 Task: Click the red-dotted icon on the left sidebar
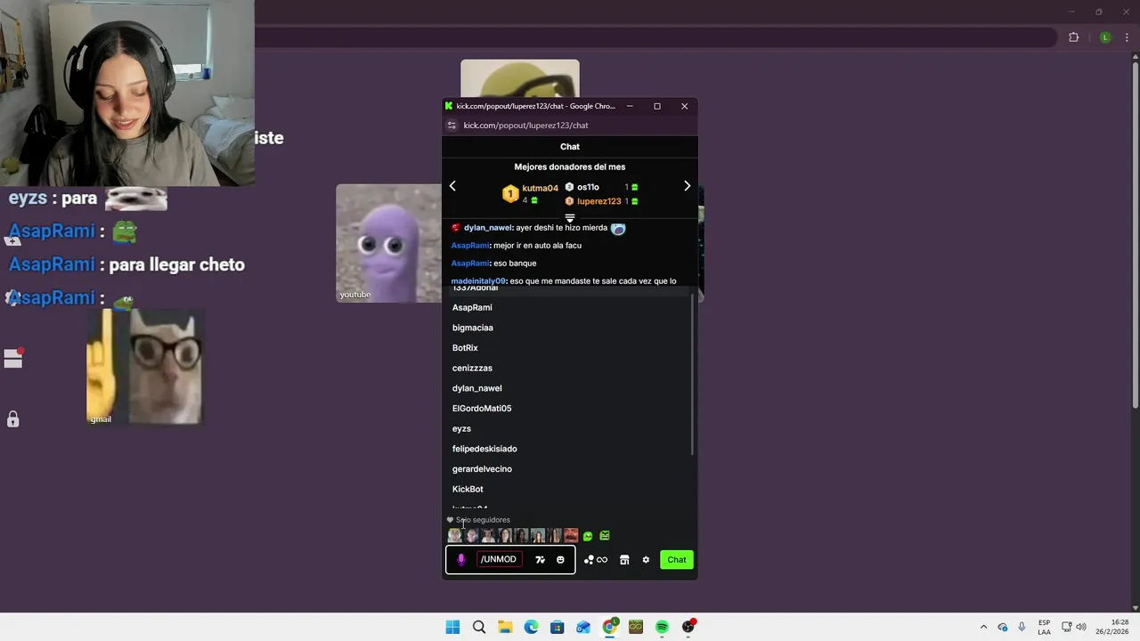tap(13, 358)
